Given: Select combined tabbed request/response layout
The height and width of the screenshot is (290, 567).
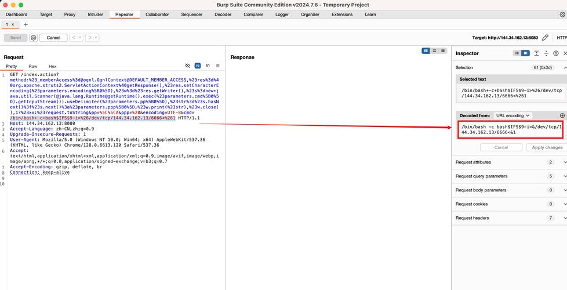Looking at the screenshot, I should (x=442, y=51).
